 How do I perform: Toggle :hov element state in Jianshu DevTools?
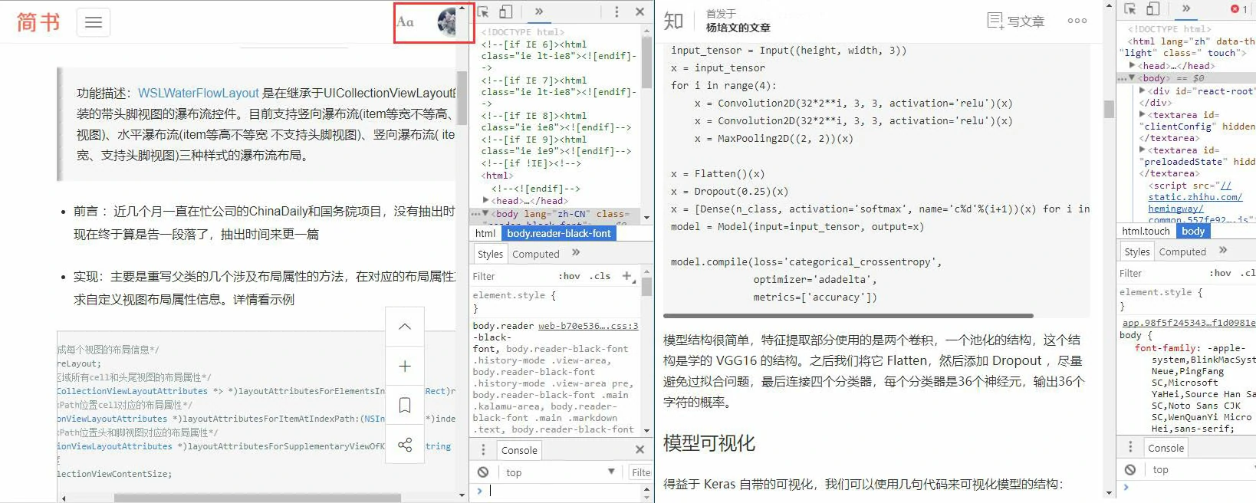[x=569, y=276]
